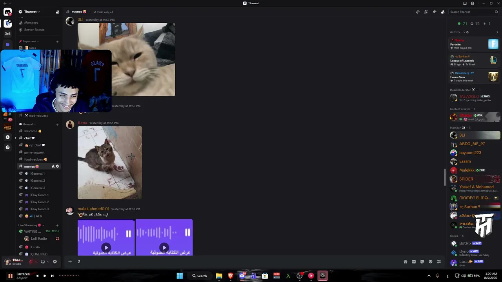Toggle headphone deafen in user panel

click(x=43, y=262)
